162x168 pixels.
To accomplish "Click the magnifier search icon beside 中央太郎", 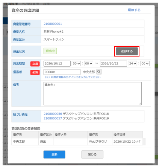I will (x=99, y=72).
